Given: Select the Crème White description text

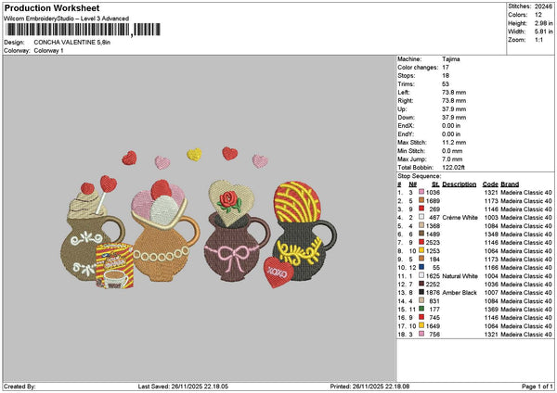Looking at the screenshot, I should (460, 218).
